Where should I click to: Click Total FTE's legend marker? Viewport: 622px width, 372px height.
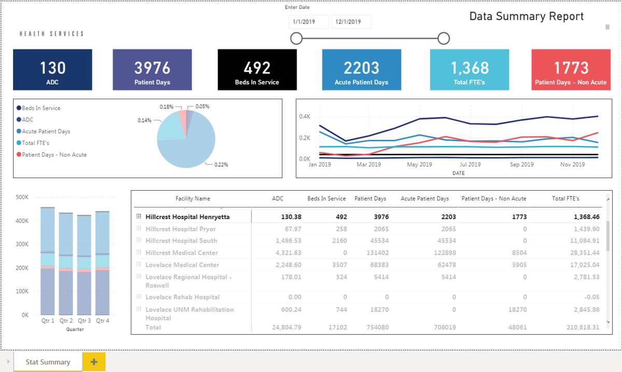click(19, 143)
